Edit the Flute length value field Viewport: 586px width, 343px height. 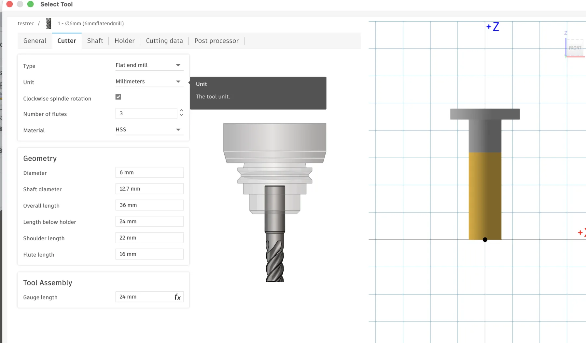[x=149, y=254]
